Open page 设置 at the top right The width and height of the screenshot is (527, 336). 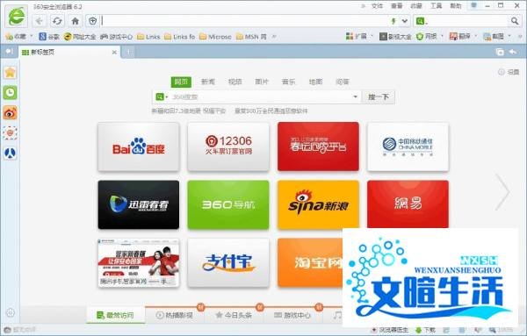tap(509, 72)
